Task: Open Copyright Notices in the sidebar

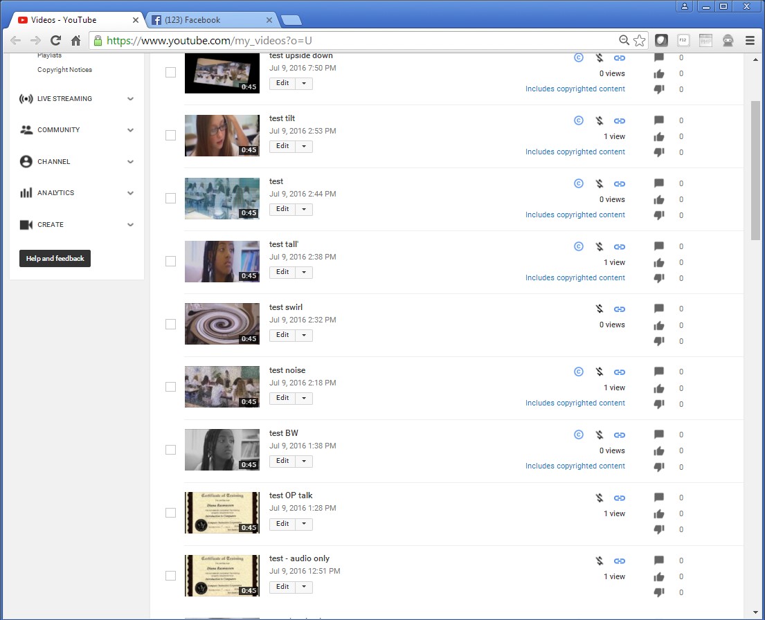Action: click(x=64, y=70)
